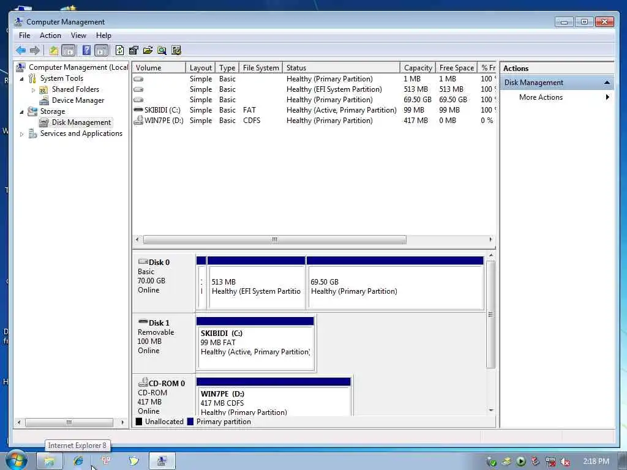Click the volume list horizontal scrollbar right arrow

click(490, 239)
